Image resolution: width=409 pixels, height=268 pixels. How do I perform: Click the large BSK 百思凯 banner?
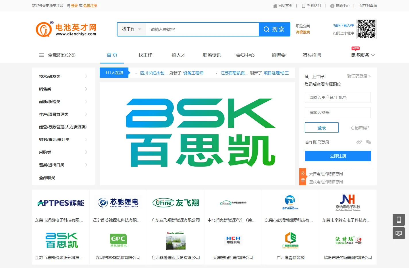pos(197,134)
